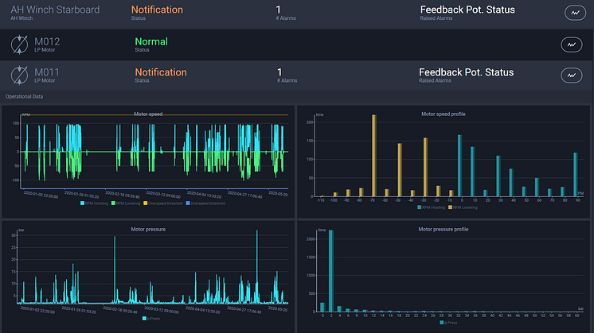
Task: Toggle p-Press legend in pressure profile chart
Action: pos(448,323)
